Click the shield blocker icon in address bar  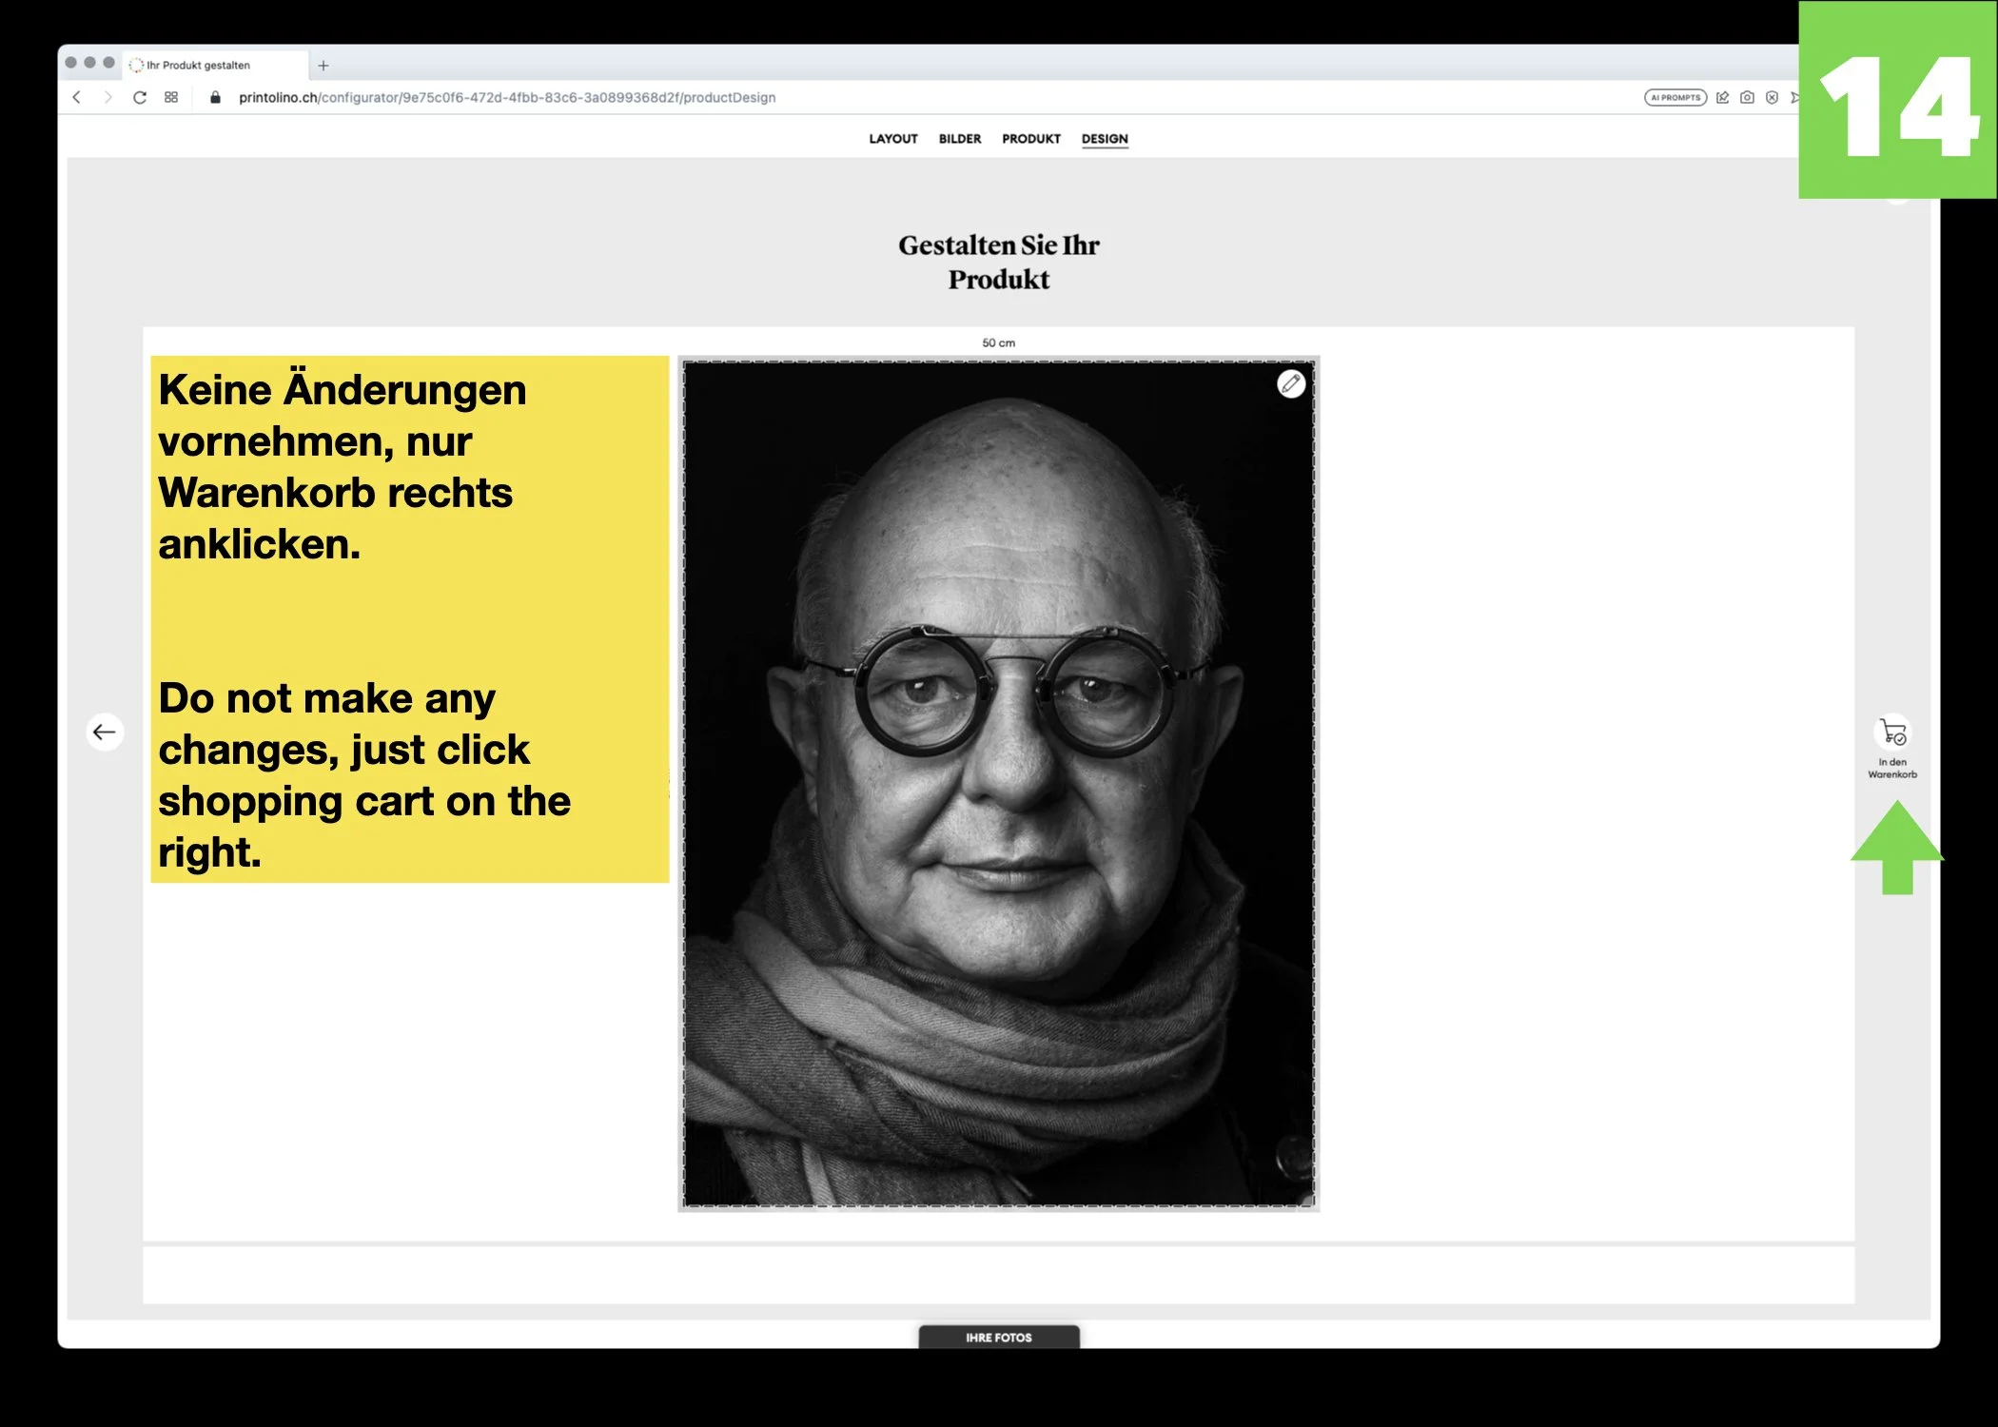coord(1772,97)
